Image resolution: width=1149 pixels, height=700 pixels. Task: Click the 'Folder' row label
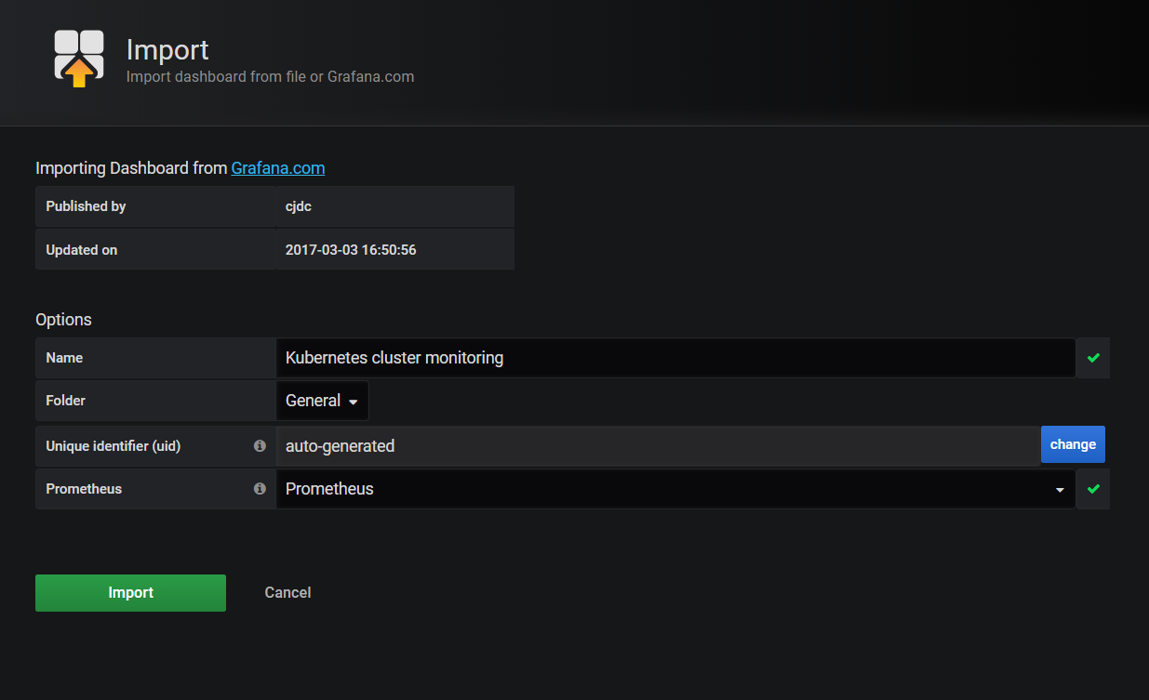pyautogui.click(x=65, y=401)
